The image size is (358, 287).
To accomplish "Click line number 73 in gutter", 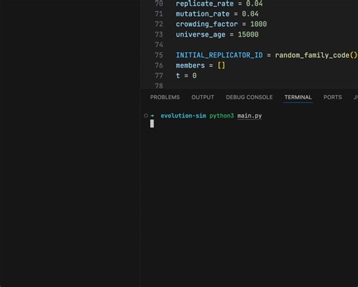I will (x=159, y=34).
